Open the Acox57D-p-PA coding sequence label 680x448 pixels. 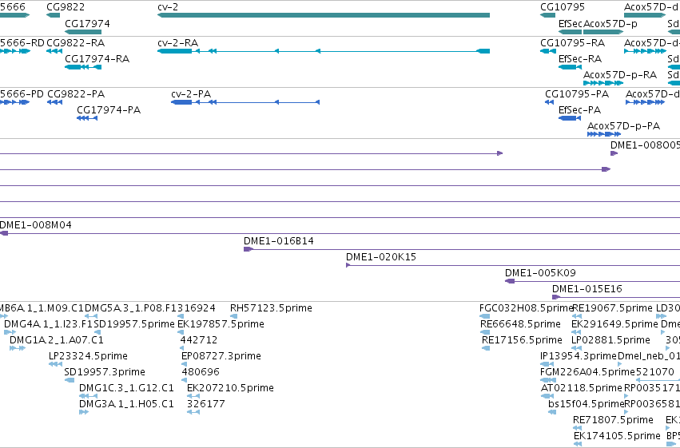pyautogui.click(x=623, y=125)
